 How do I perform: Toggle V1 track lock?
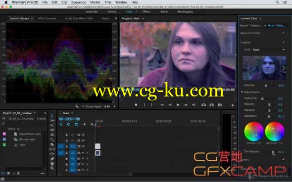66,146
